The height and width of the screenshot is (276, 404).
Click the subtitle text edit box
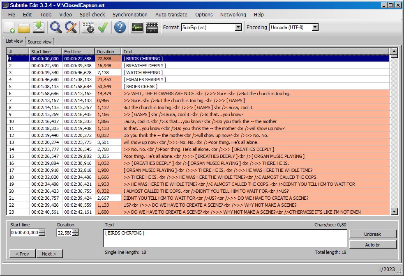[x=225, y=239]
